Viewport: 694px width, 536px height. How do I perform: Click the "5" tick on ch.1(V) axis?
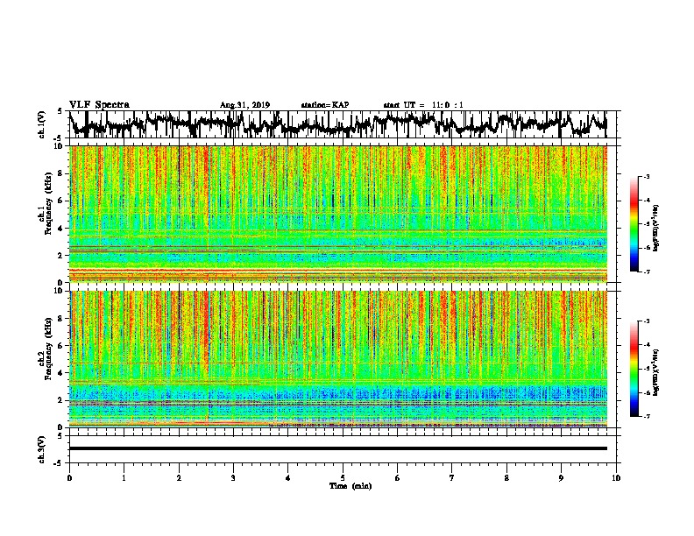click(60, 111)
